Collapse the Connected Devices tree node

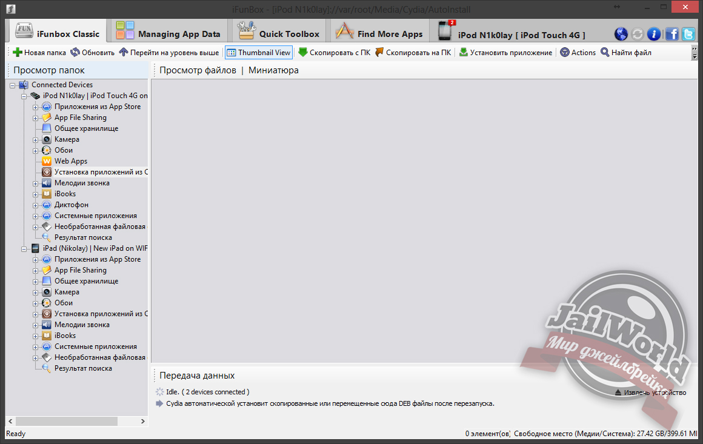(13, 85)
